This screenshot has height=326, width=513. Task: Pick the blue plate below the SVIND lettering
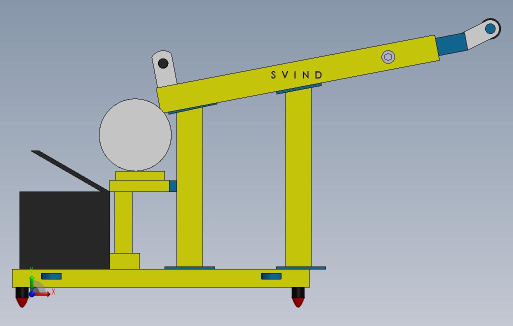pos(299,88)
